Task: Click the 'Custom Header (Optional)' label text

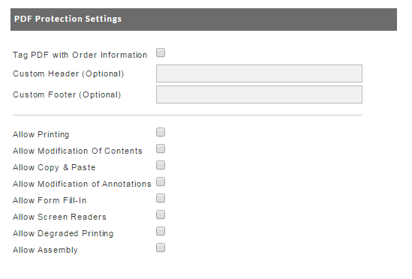Action: click(x=68, y=73)
